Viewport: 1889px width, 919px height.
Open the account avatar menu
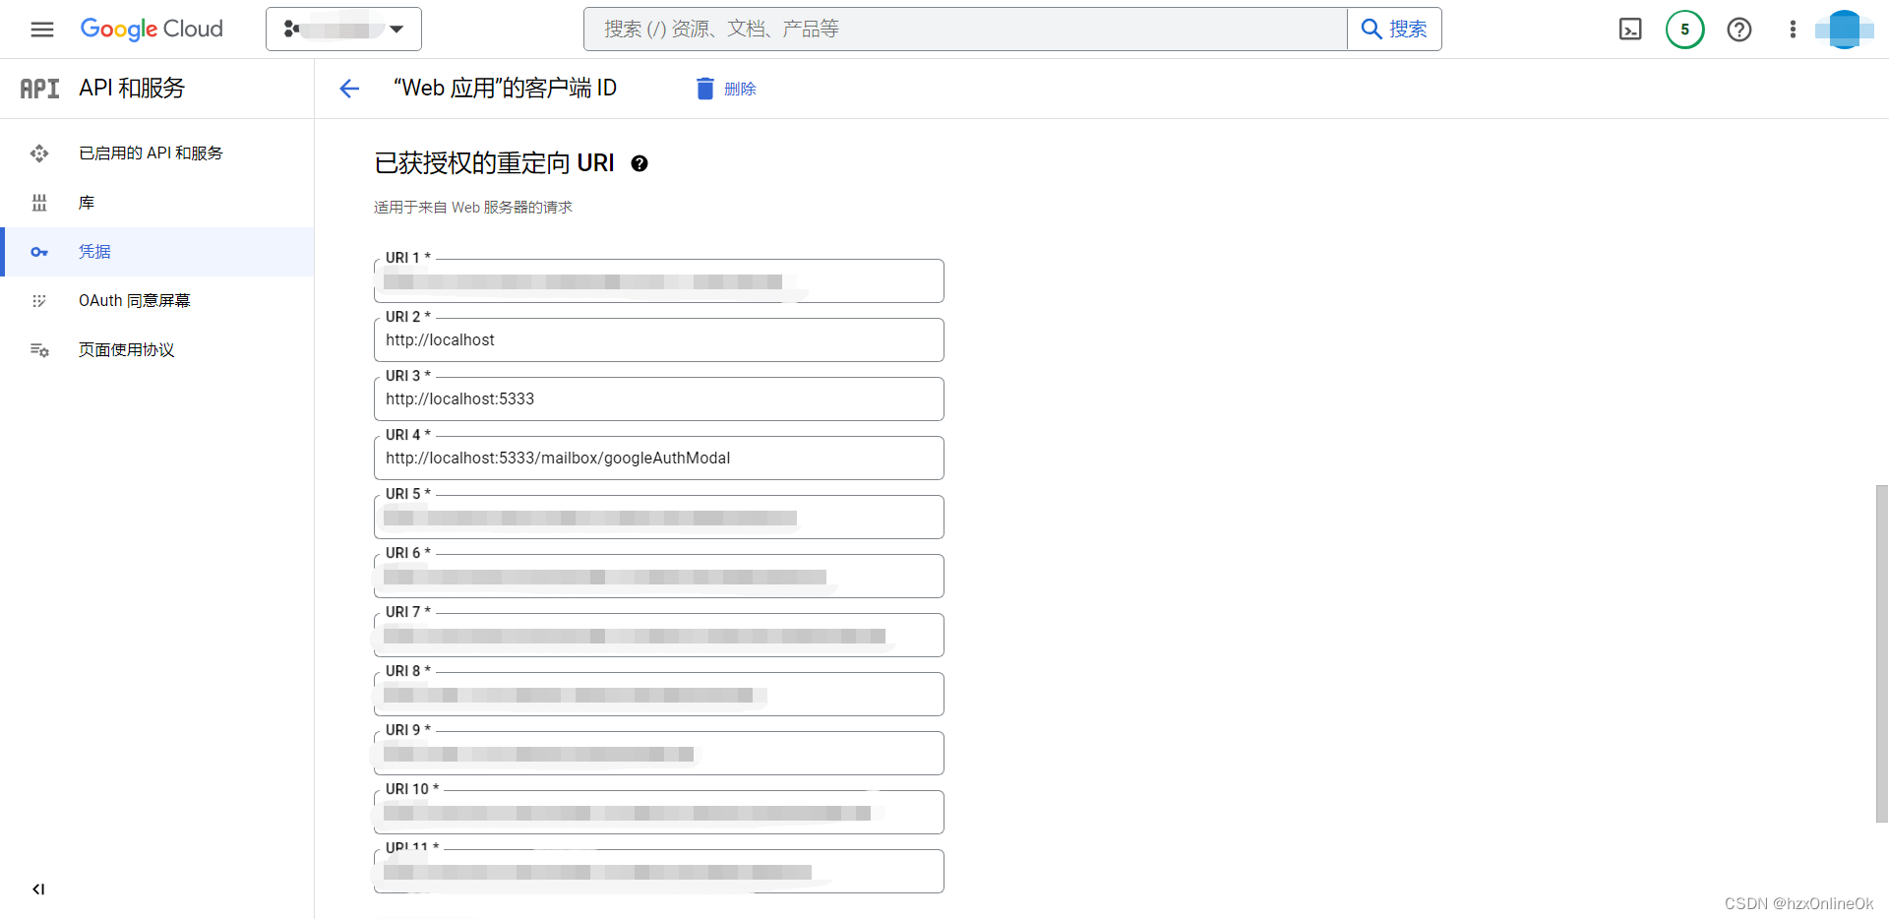[1845, 30]
